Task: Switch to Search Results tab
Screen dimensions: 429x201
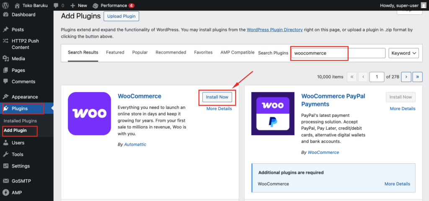Action: tap(83, 52)
